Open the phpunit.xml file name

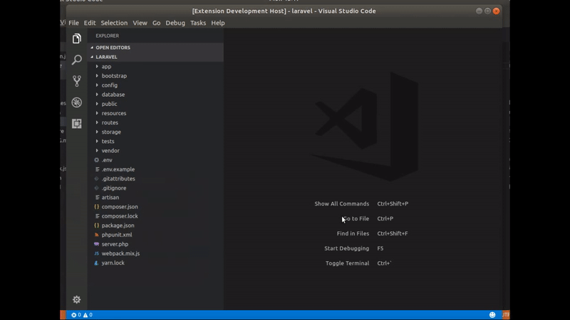(117, 235)
